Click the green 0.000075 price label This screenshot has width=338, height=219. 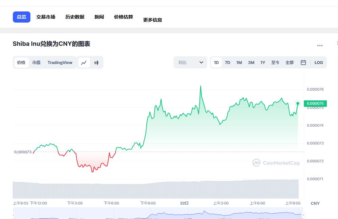click(x=315, y=103)
